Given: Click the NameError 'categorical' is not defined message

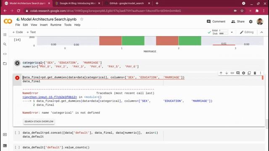Looking at the screenshot, I should pyautogui.click(x=61, y=113).
